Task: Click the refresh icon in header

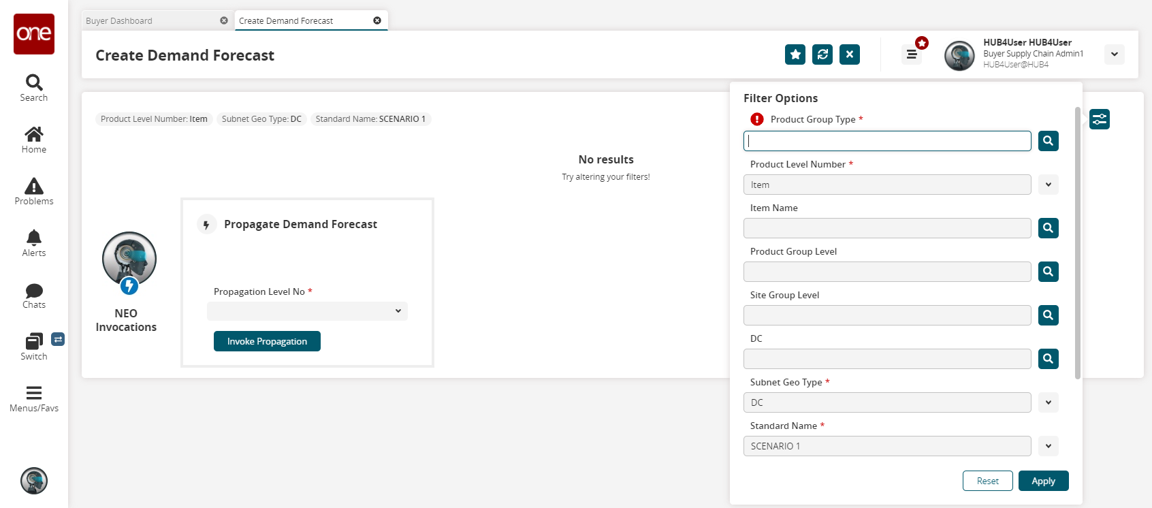Action: 822,54
